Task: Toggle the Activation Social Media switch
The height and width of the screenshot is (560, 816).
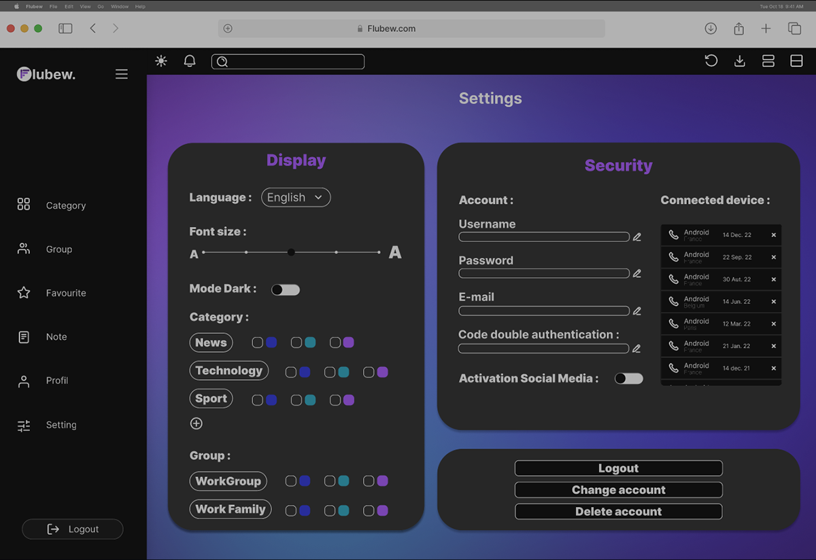Action: click(x=629, y=379)
